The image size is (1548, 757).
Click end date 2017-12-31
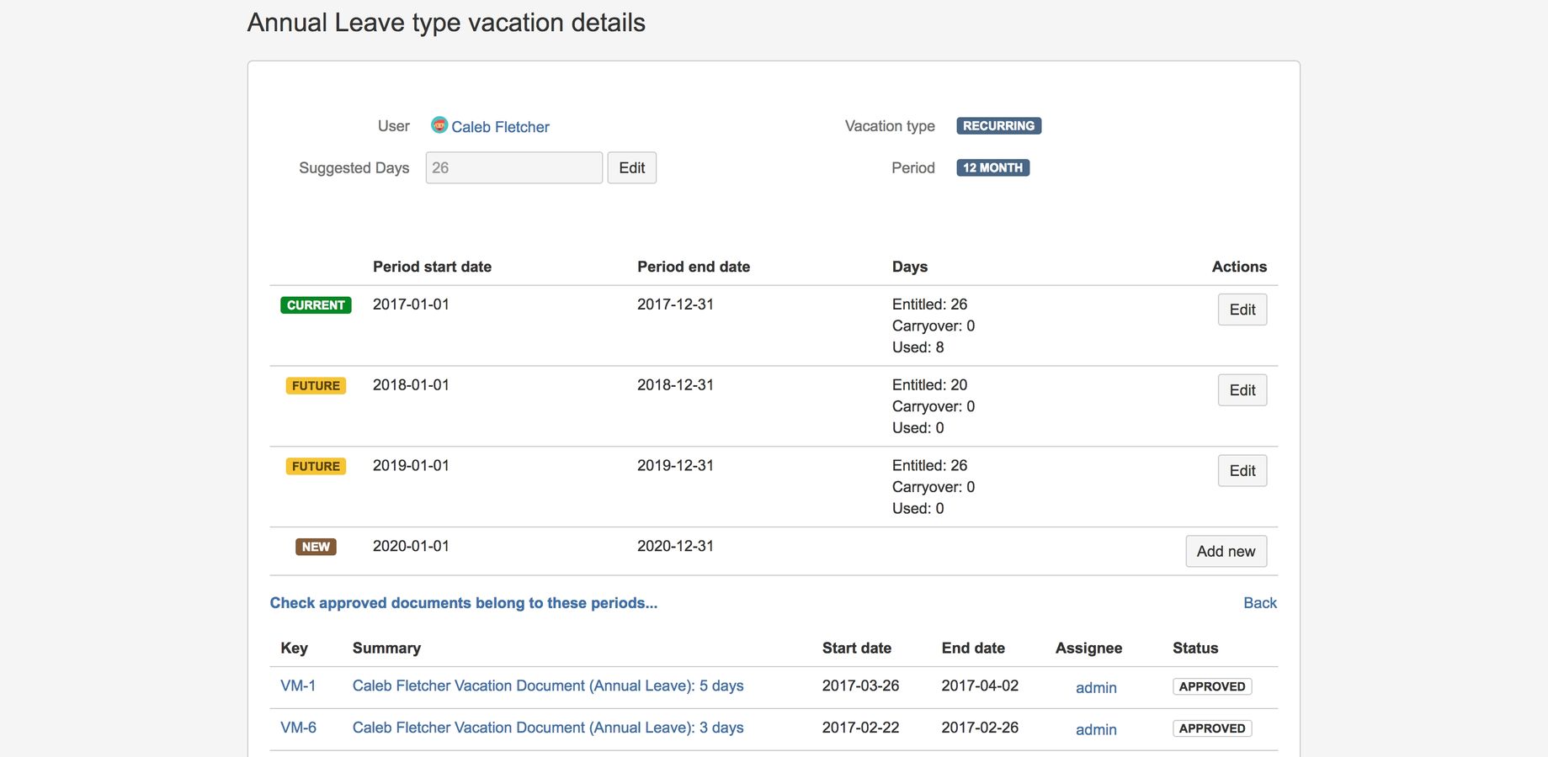675,304
